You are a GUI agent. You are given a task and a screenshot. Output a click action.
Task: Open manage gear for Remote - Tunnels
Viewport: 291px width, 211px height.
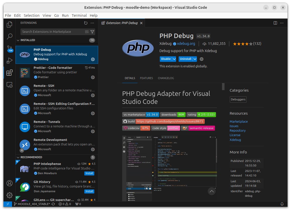[93, 131]
